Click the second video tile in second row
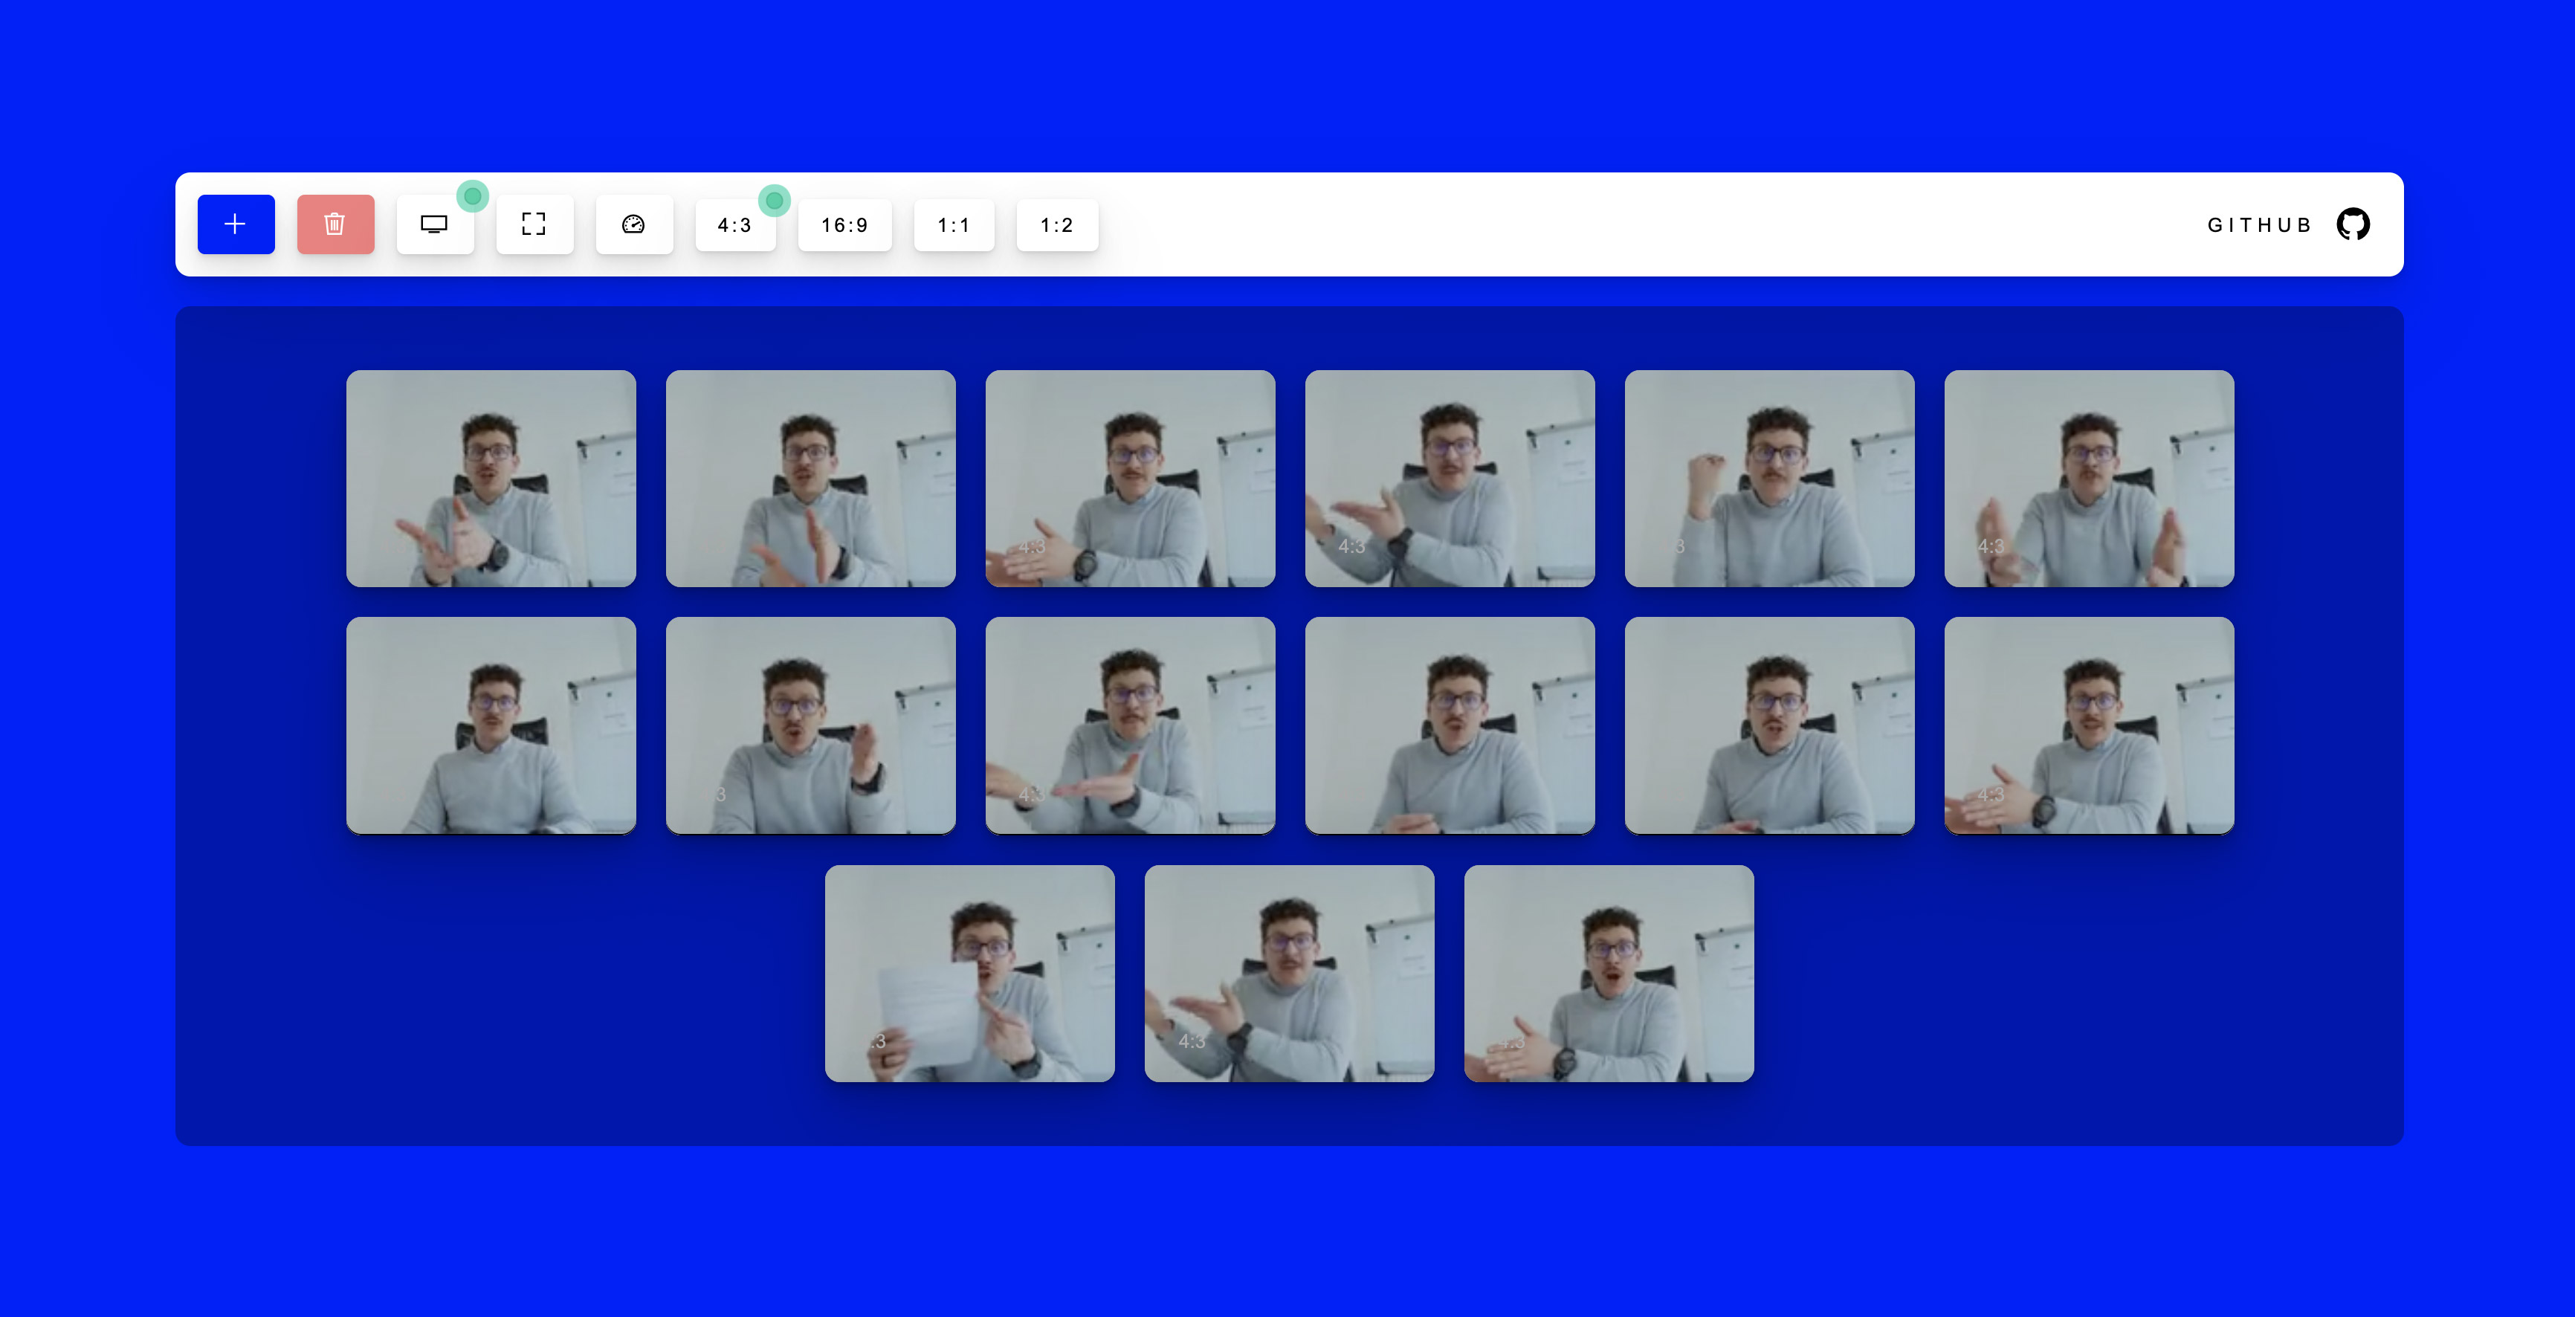This screenshot has height=1317, width=2575. pyautogui.click(x=810, y=725)
